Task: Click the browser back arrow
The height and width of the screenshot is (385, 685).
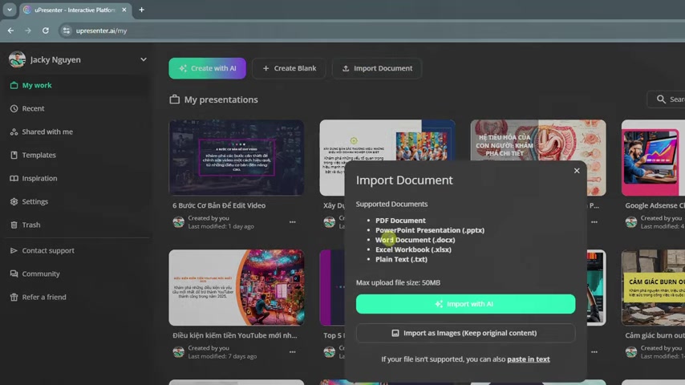Action: click(10, 30)
